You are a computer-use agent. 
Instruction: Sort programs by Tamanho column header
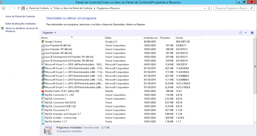(167, 38)
